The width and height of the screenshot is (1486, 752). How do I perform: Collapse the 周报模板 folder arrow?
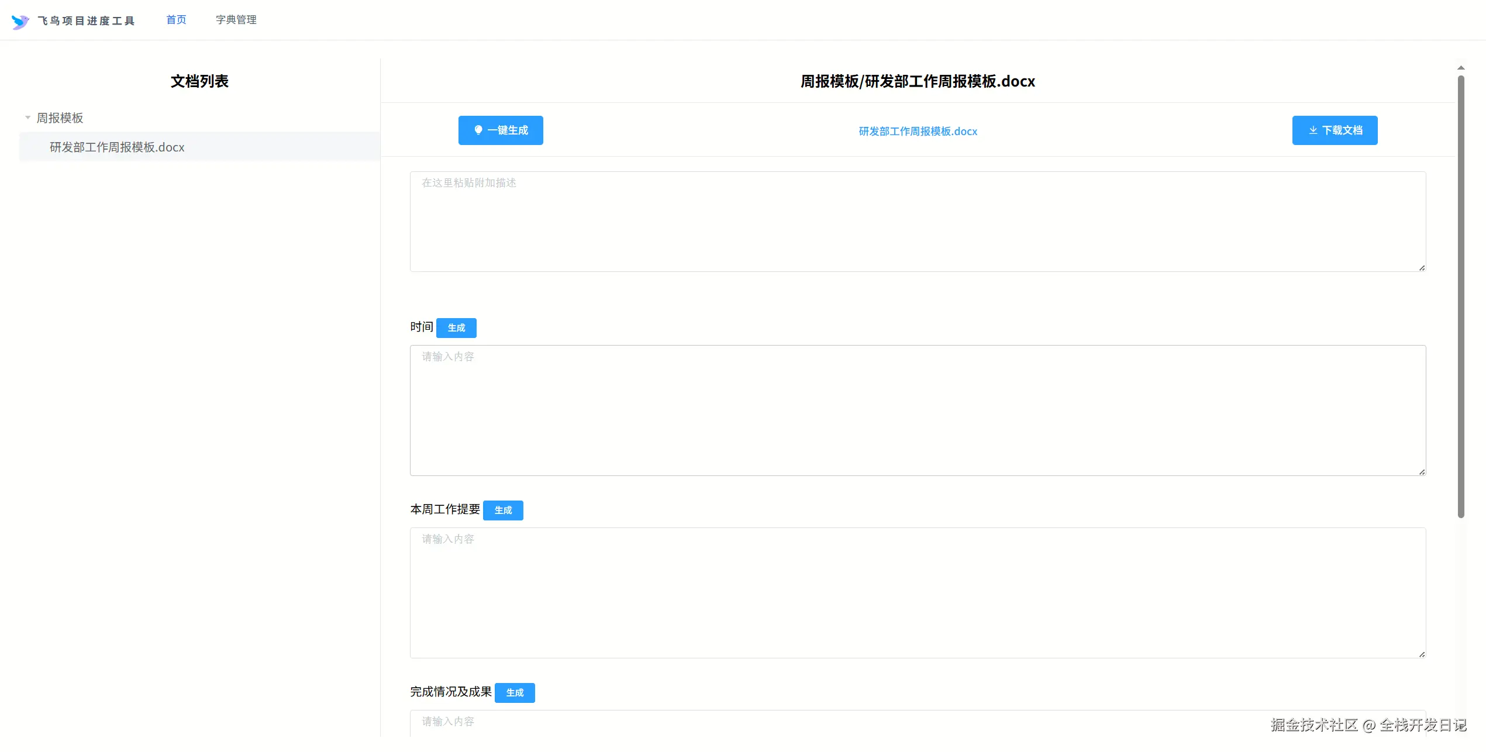[27, 118]
